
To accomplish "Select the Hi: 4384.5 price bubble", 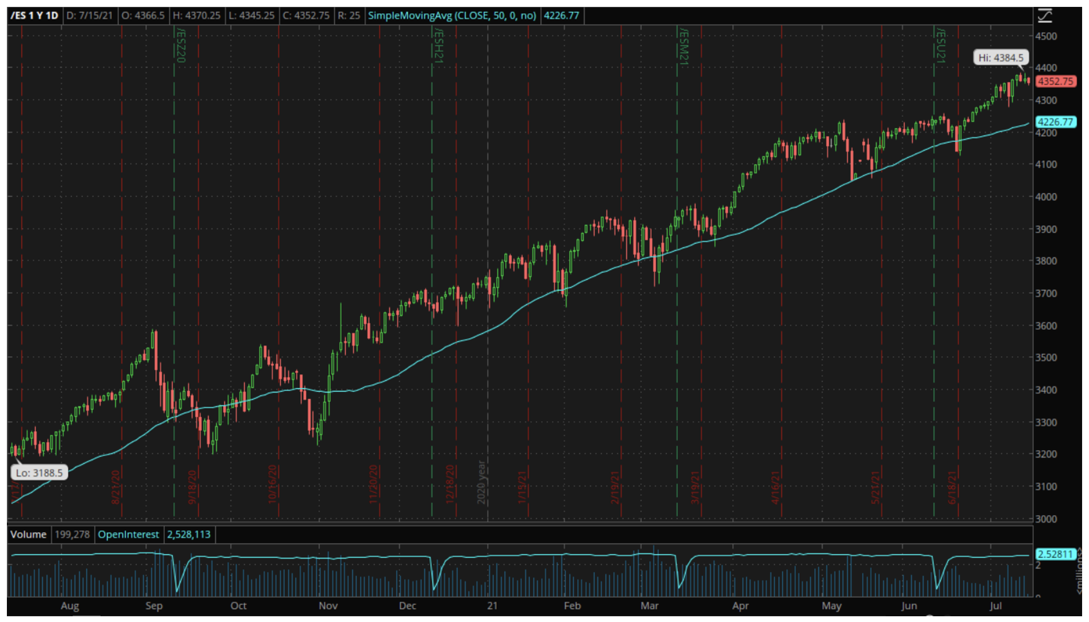I will coord(1001,57).
